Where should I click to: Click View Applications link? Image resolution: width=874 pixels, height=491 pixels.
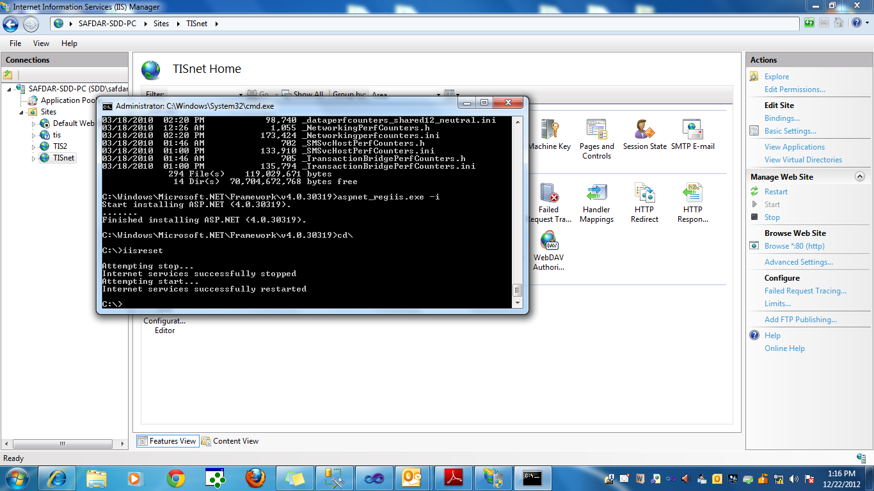pos(795,147)
